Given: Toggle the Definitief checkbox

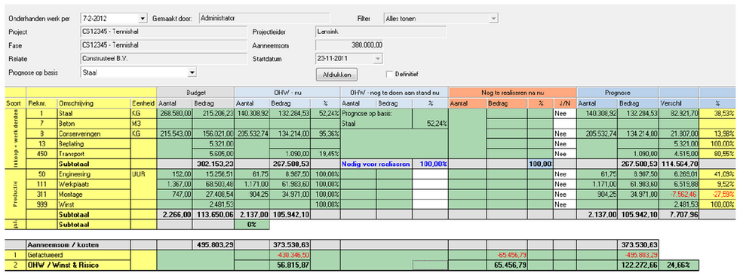Looking at the screenshot, I should click(x=389, y=74).
